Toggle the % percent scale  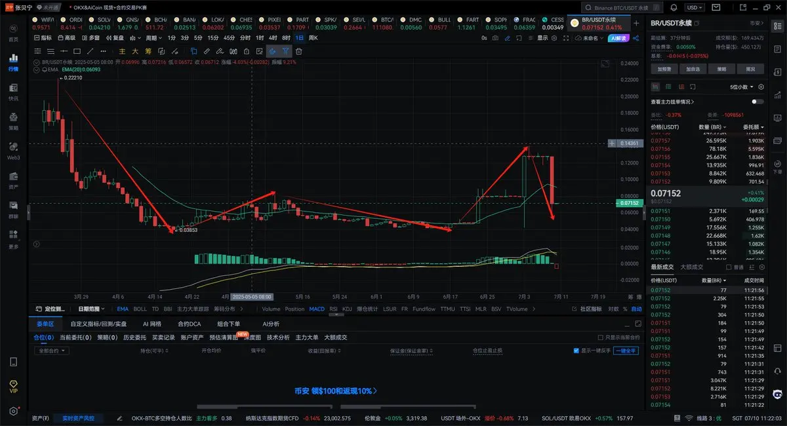pos(624,309)
